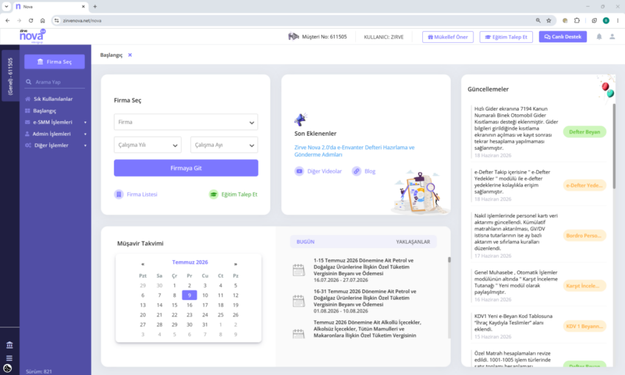
Task: Bookmark page with the star icon
Action: 549,20
